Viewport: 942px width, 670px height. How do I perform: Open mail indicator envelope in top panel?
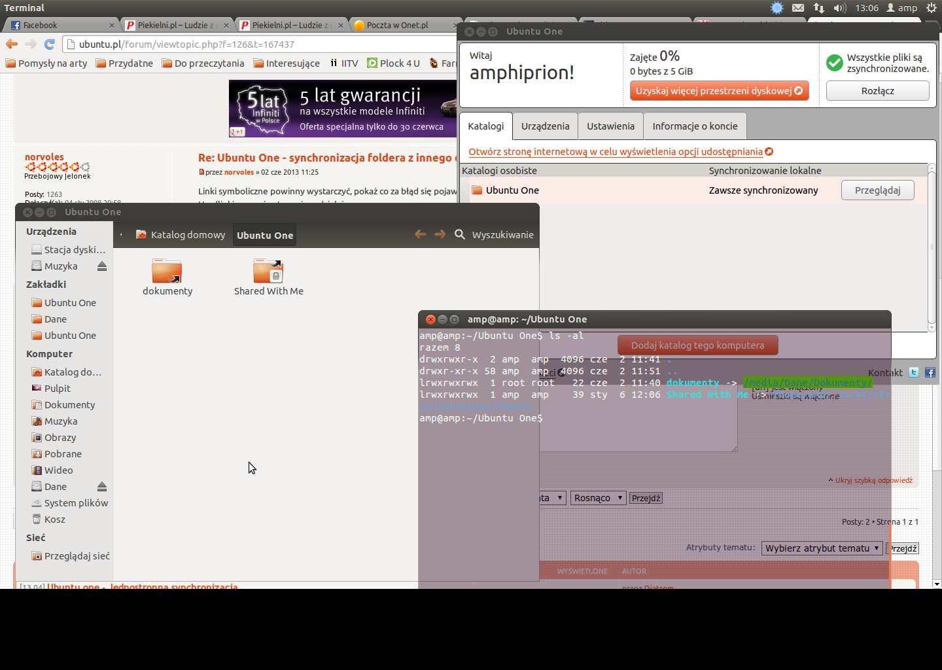(798, 8)
